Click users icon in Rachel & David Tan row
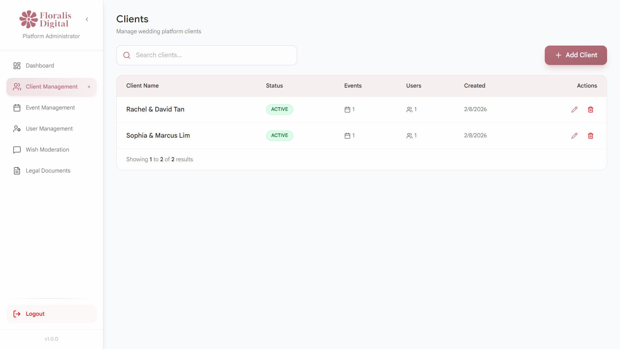Viewport: 620px width, 349px height. (x=409, y=110)
